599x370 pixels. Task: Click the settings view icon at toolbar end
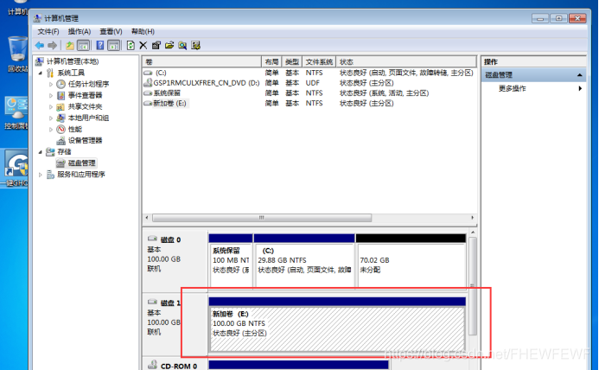[195, 46]
